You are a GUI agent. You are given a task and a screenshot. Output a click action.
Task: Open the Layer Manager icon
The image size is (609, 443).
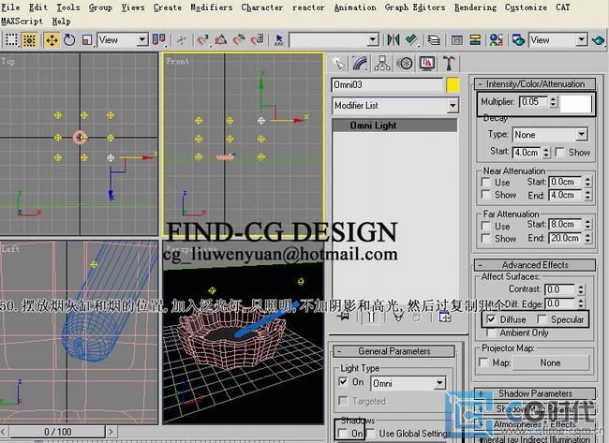434,39
